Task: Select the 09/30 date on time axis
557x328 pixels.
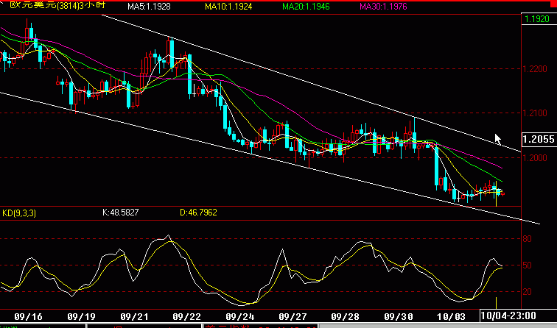Action: 398,316
